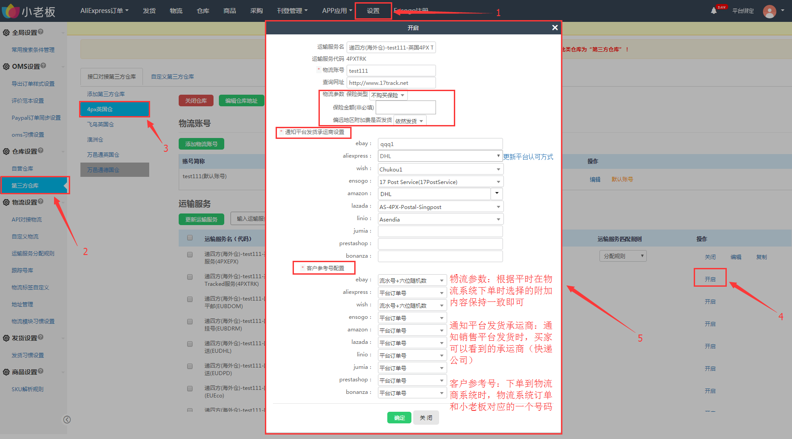Image resolution: width=792 pixels, height=439 pixels.
Task: Click help icon next to 商品设置
Action: tap(41, 371)
